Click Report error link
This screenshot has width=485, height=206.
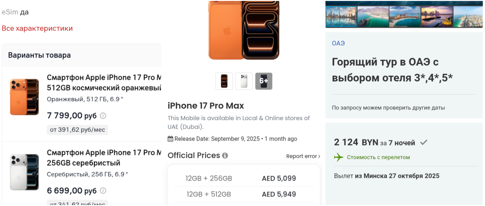303,156
